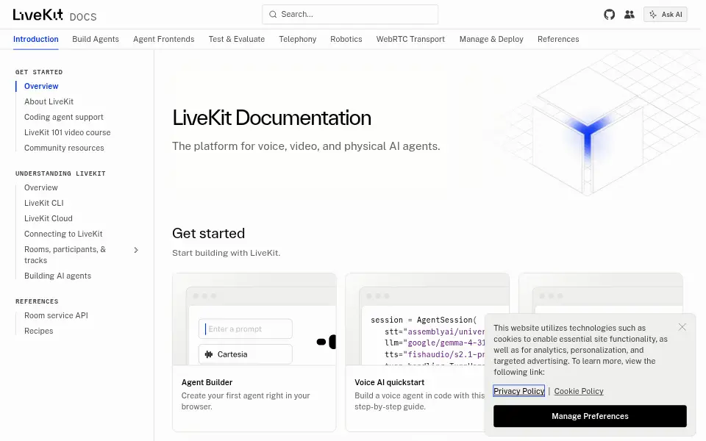This screenshot has width=706, height=441.
Task: Click the sparkle icon in Ask AI
Action: 653,15
